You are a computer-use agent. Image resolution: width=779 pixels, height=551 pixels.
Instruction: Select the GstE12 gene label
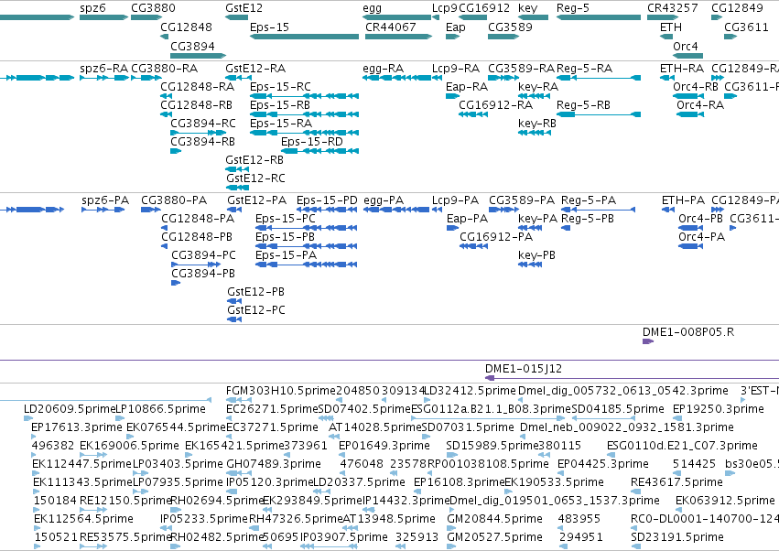click(243, 8)
